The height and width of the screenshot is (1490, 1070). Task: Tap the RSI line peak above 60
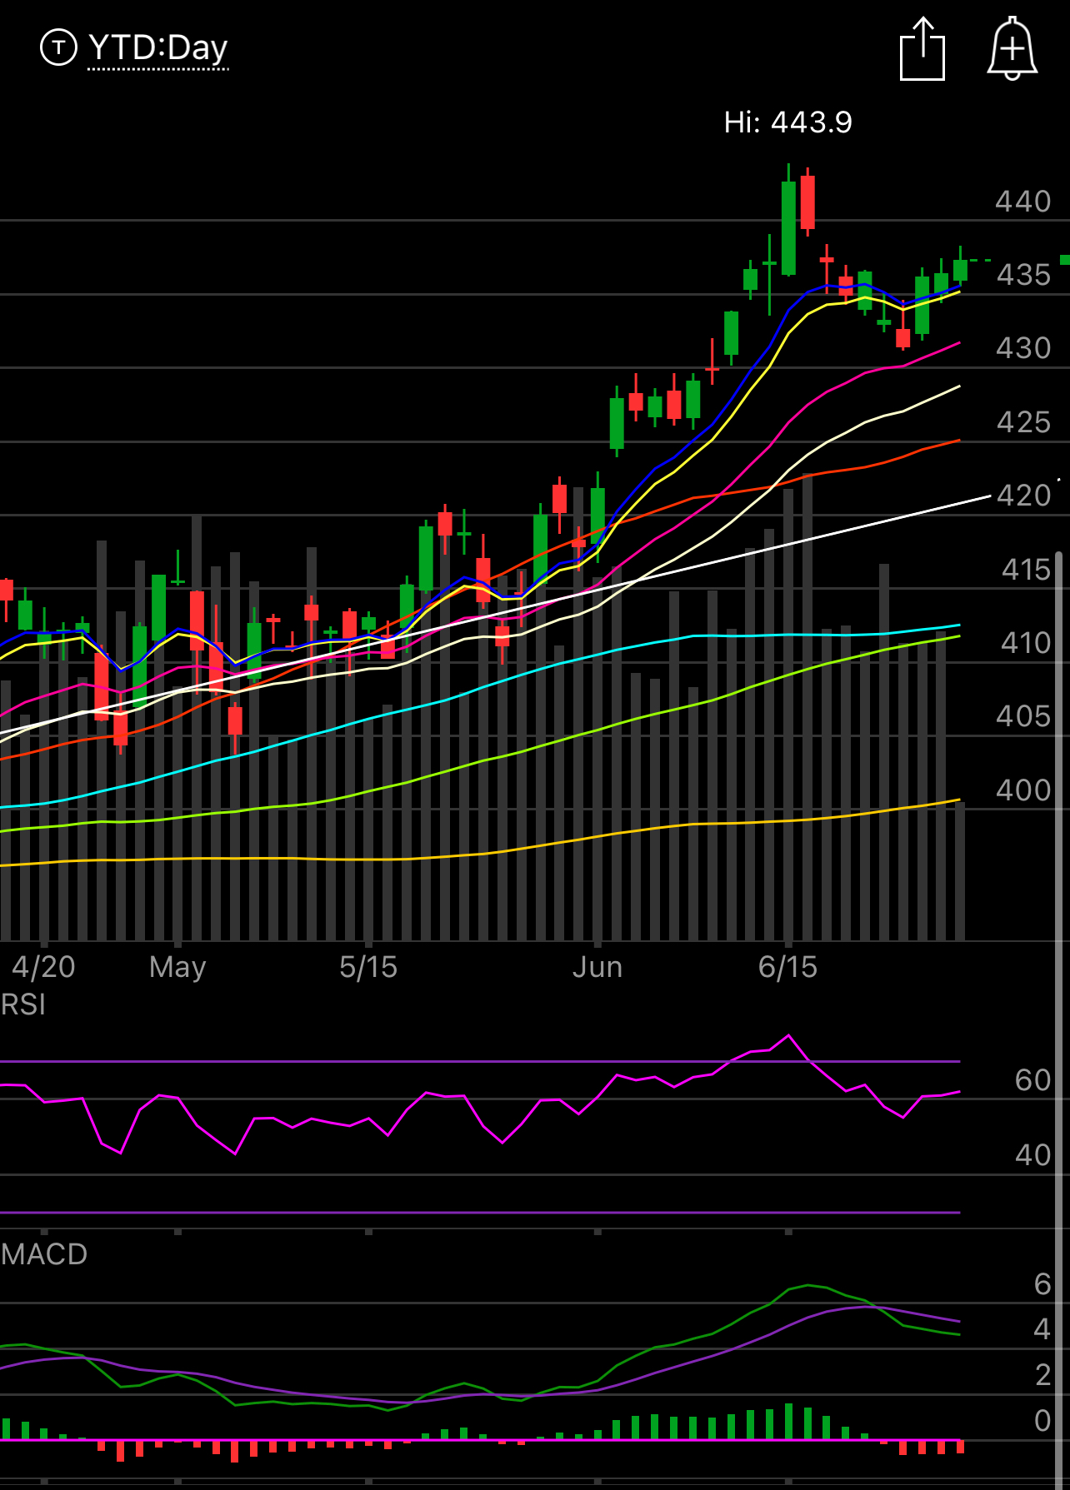(x=788, y=1036)
